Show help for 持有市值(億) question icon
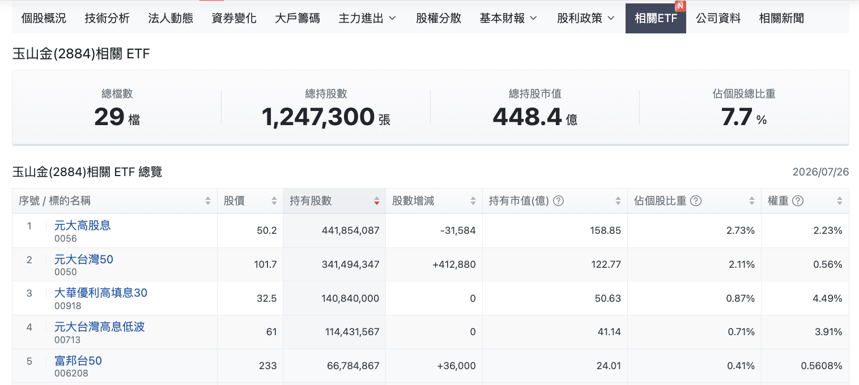 (x=558, y=201)
